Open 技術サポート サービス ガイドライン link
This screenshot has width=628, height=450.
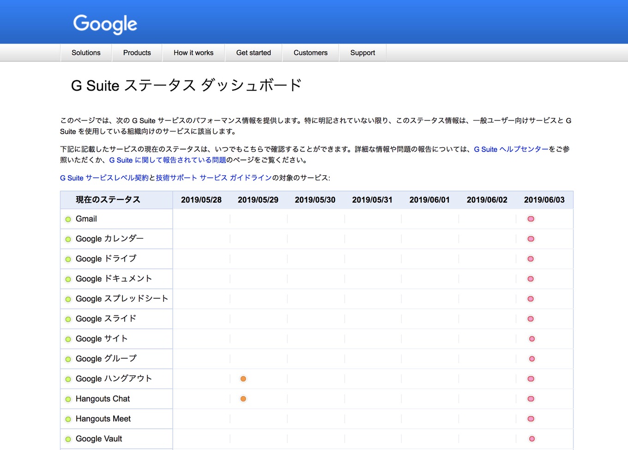[x=214, y=178]
